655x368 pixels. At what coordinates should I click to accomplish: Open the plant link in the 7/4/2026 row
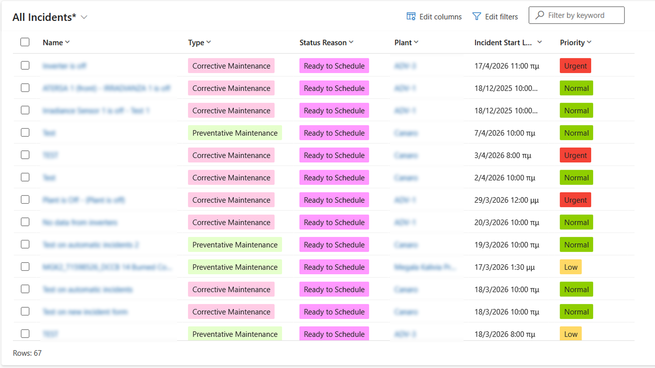[x=406, y=133]
